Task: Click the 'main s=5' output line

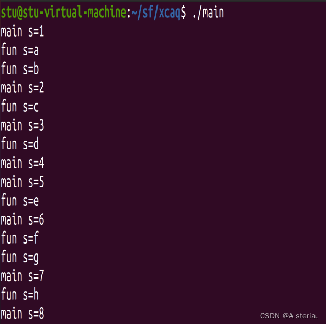Action: point(23,181)
